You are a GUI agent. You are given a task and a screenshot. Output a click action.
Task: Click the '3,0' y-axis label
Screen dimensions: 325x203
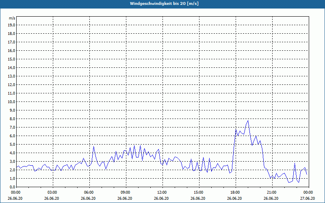point(12,161)
